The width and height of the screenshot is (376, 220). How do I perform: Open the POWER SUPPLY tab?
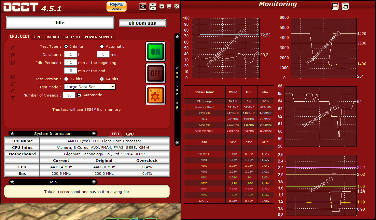[x=99, y=37]
